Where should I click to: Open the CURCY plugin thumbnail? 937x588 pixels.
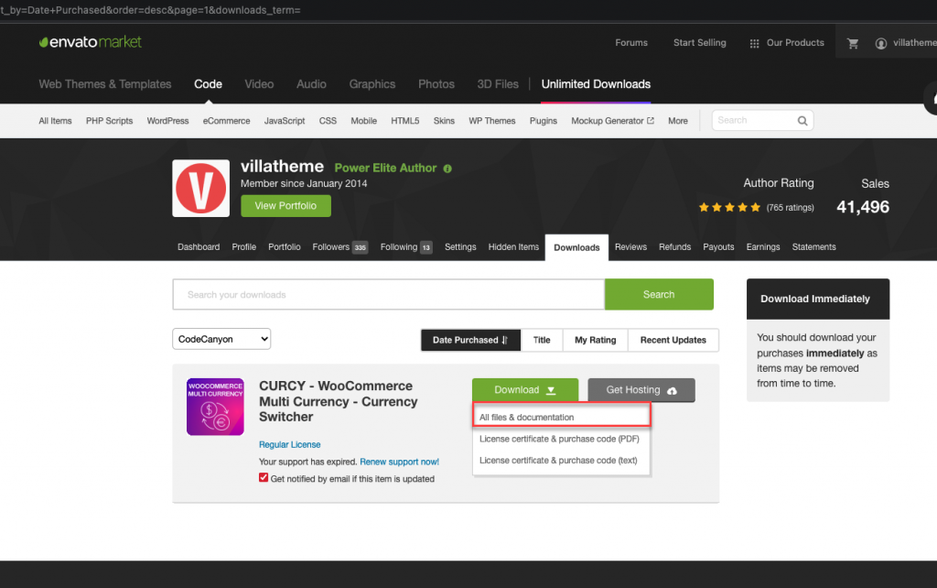[215, 407]
